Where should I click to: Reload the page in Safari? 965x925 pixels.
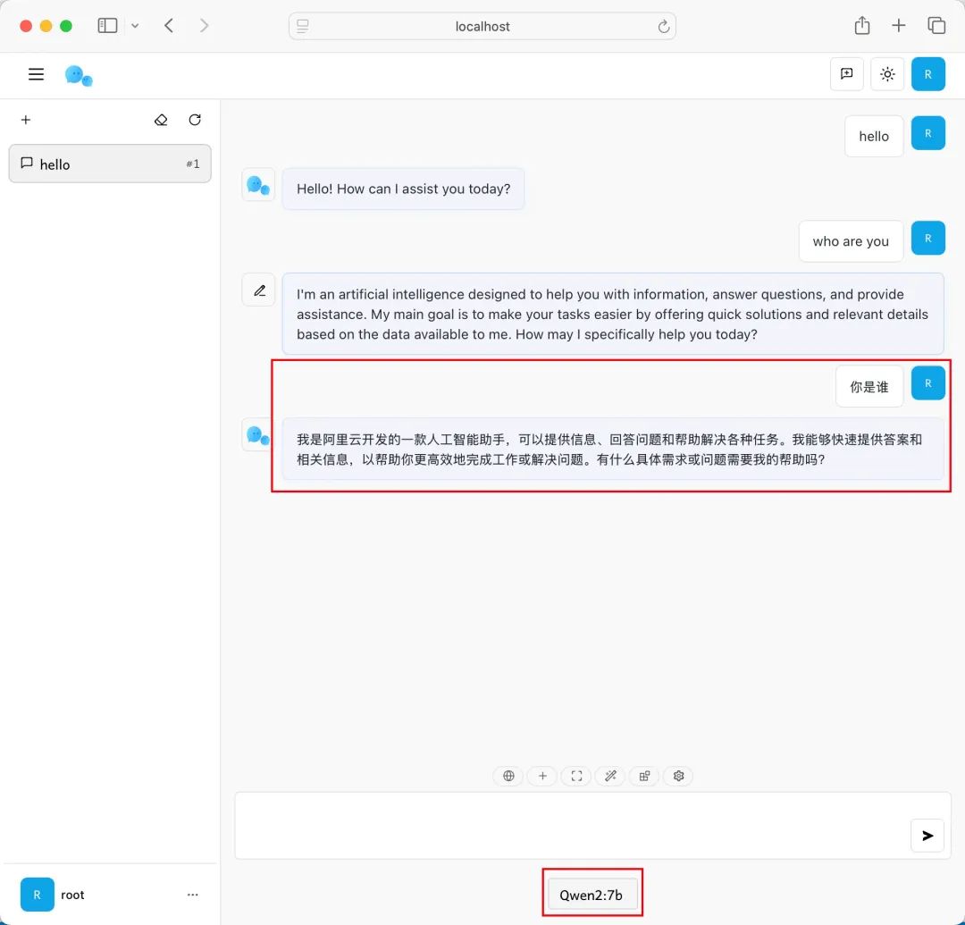[663, 27]
